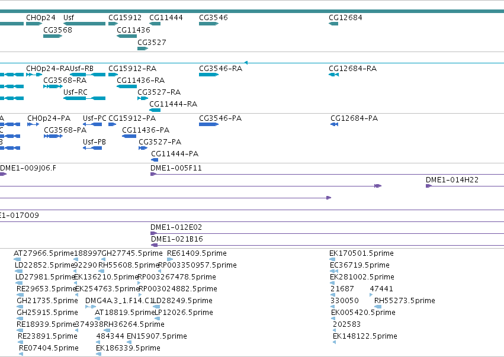
Task: Select protein Usf-PB label
Action: pyautogui.click(x=95, y=142)
